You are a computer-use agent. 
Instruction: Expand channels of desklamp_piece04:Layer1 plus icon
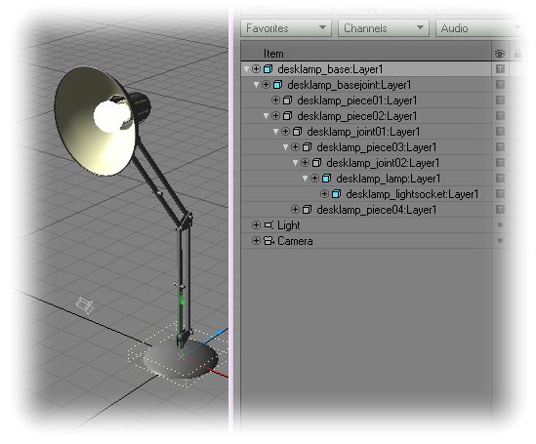295,210
